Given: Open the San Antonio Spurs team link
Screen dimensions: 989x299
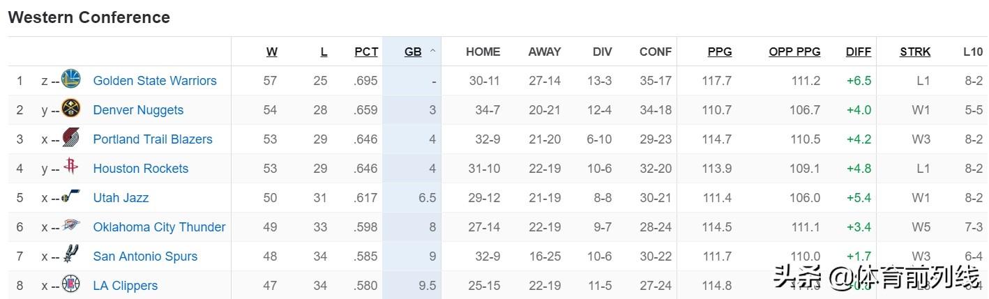Looking at the screenshot, I should (145, 256).
